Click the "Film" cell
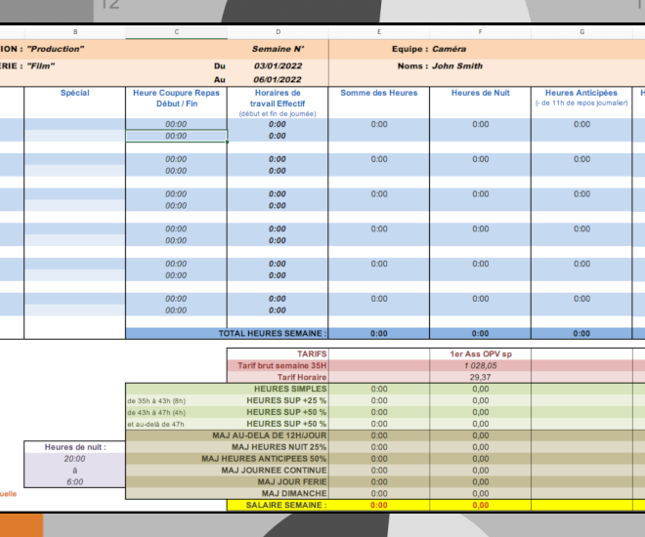This screenshot has width=645, height=537. tap(41, 66)
